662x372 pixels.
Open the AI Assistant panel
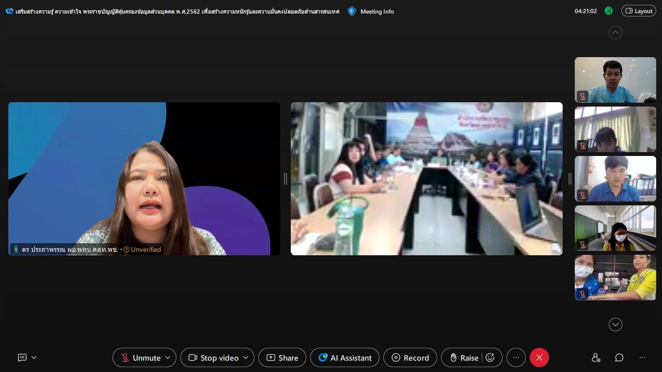point(345,357)
